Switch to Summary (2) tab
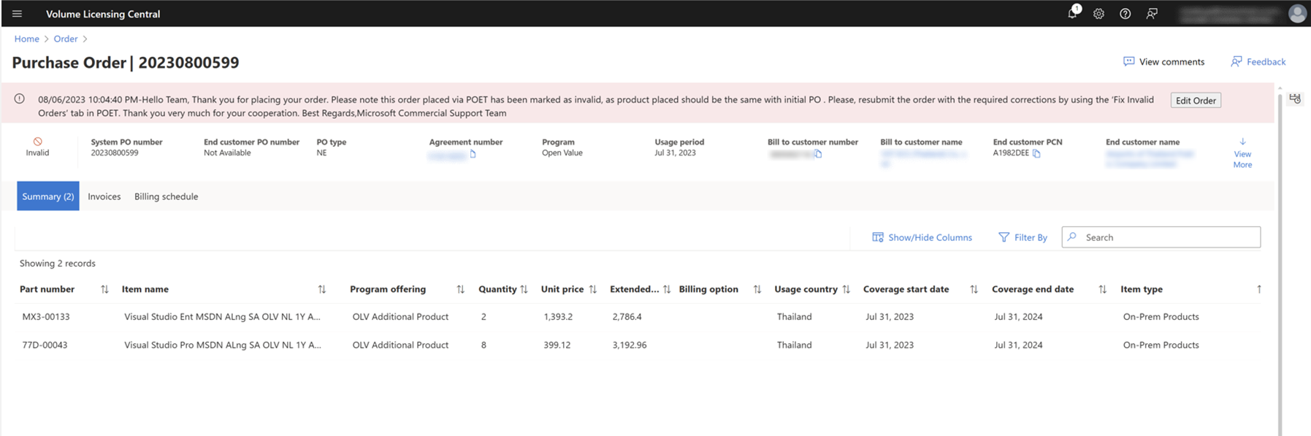The height and width of the screenshot is (436, 1311). coord(48,196)
